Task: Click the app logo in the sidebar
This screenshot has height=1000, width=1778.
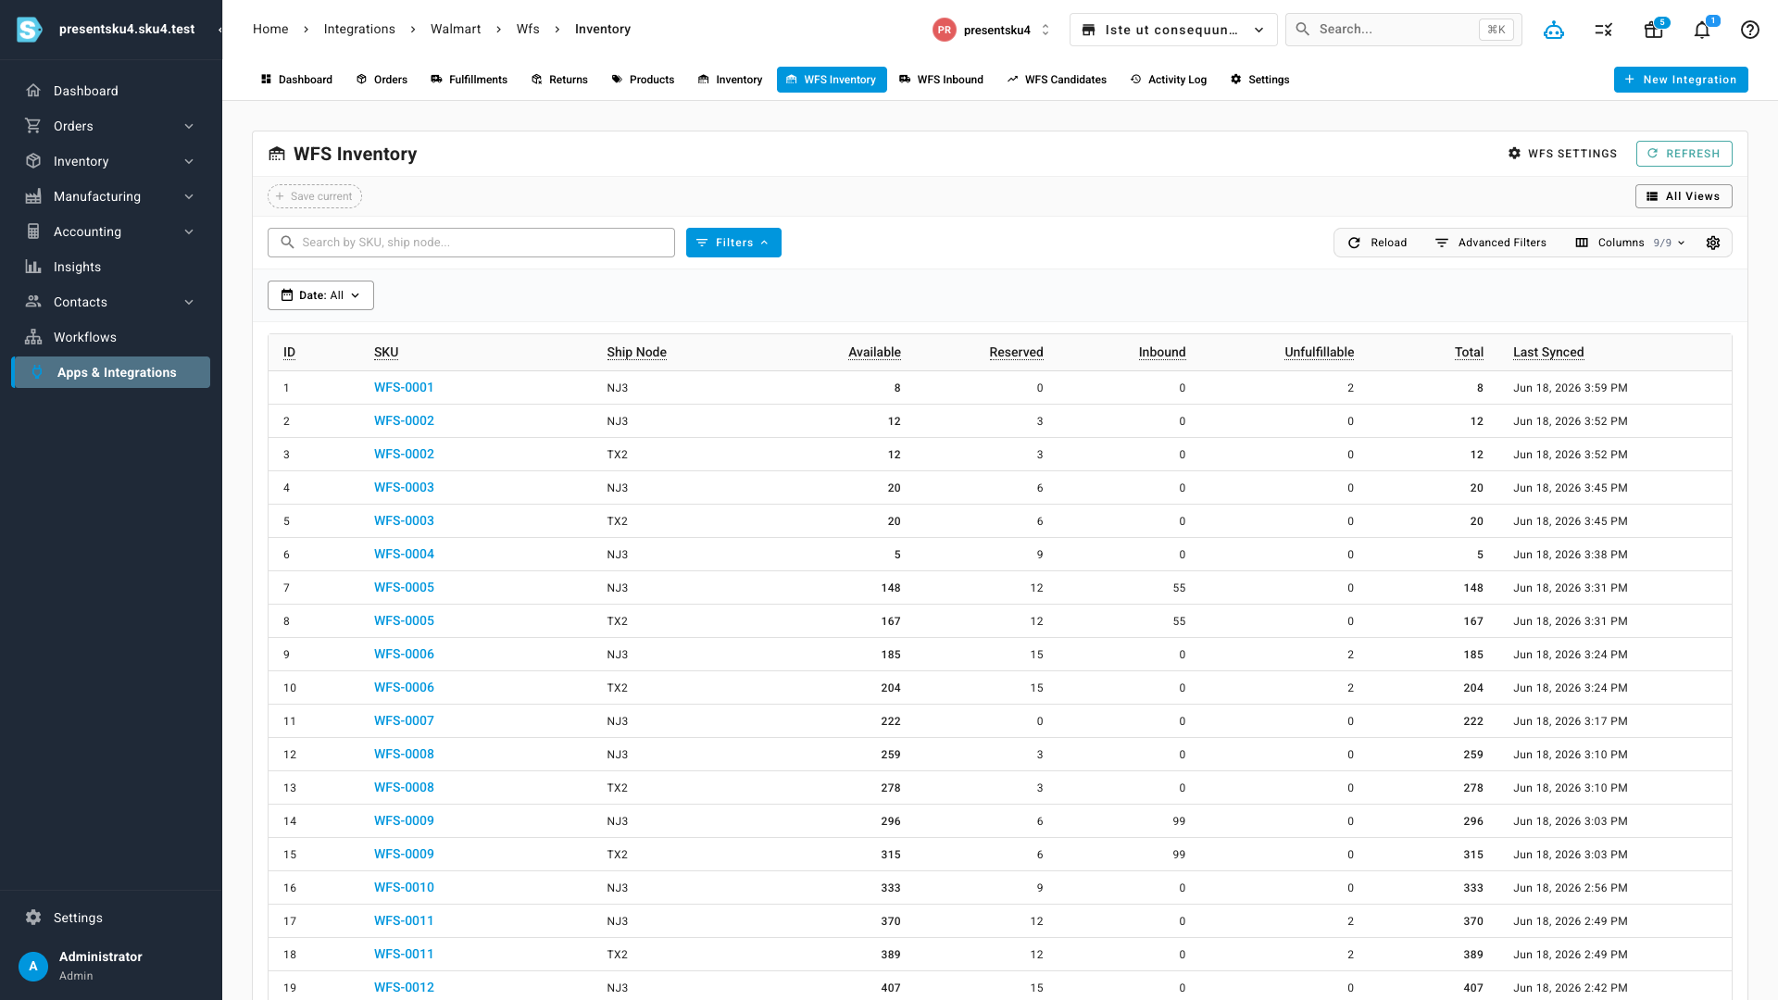Action: click(x=30, y=30)
